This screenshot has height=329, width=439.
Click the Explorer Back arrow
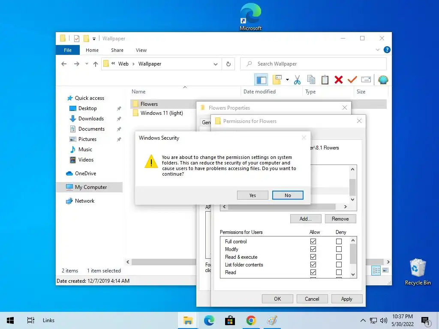(64, 64)
